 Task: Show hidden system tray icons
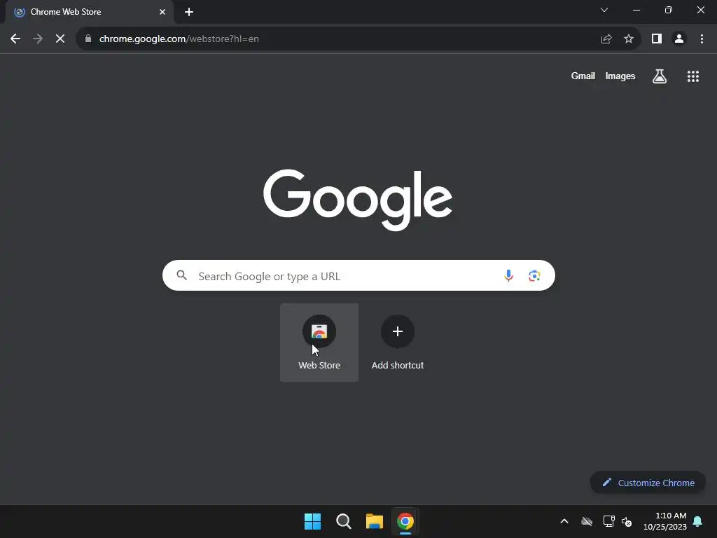click(564, 521)
